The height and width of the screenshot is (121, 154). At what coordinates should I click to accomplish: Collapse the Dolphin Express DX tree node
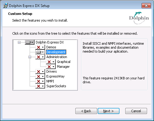tap(19, 42)
